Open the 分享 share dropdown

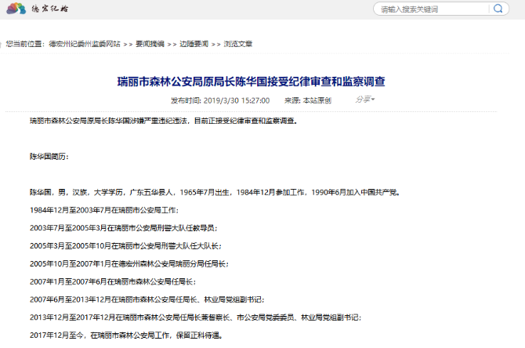coord(364,100)
